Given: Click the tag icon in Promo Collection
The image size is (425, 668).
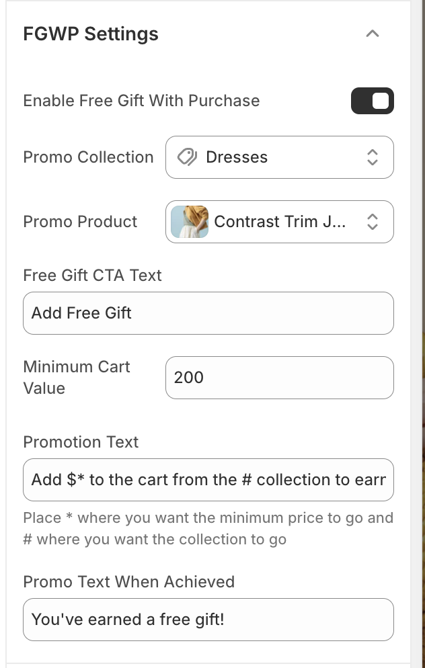Looking at the screenshot, I should 186,157.
